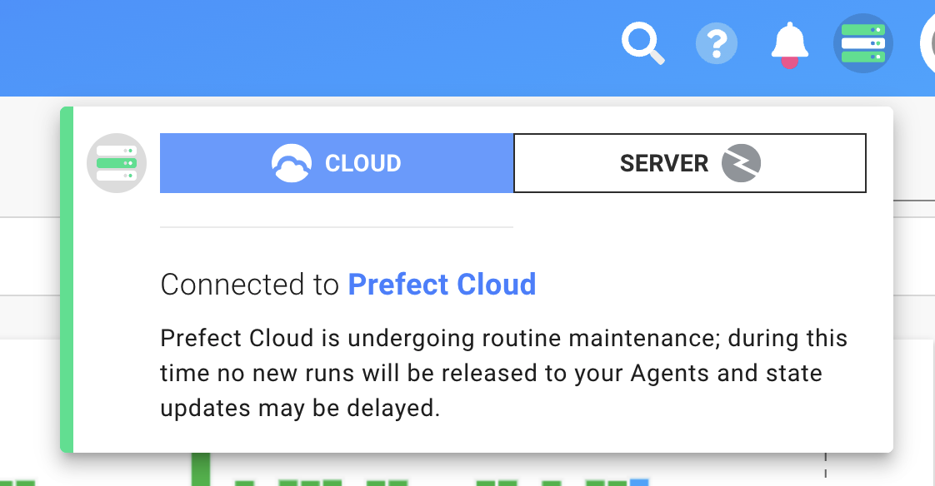935x486 pixels.
Task: Click the SERVER button in the connection dialog
Action: coord(690,162)
